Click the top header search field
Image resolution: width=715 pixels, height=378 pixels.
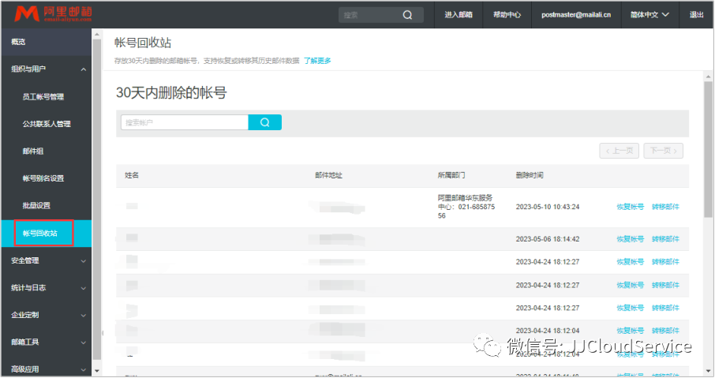[371, 15]
